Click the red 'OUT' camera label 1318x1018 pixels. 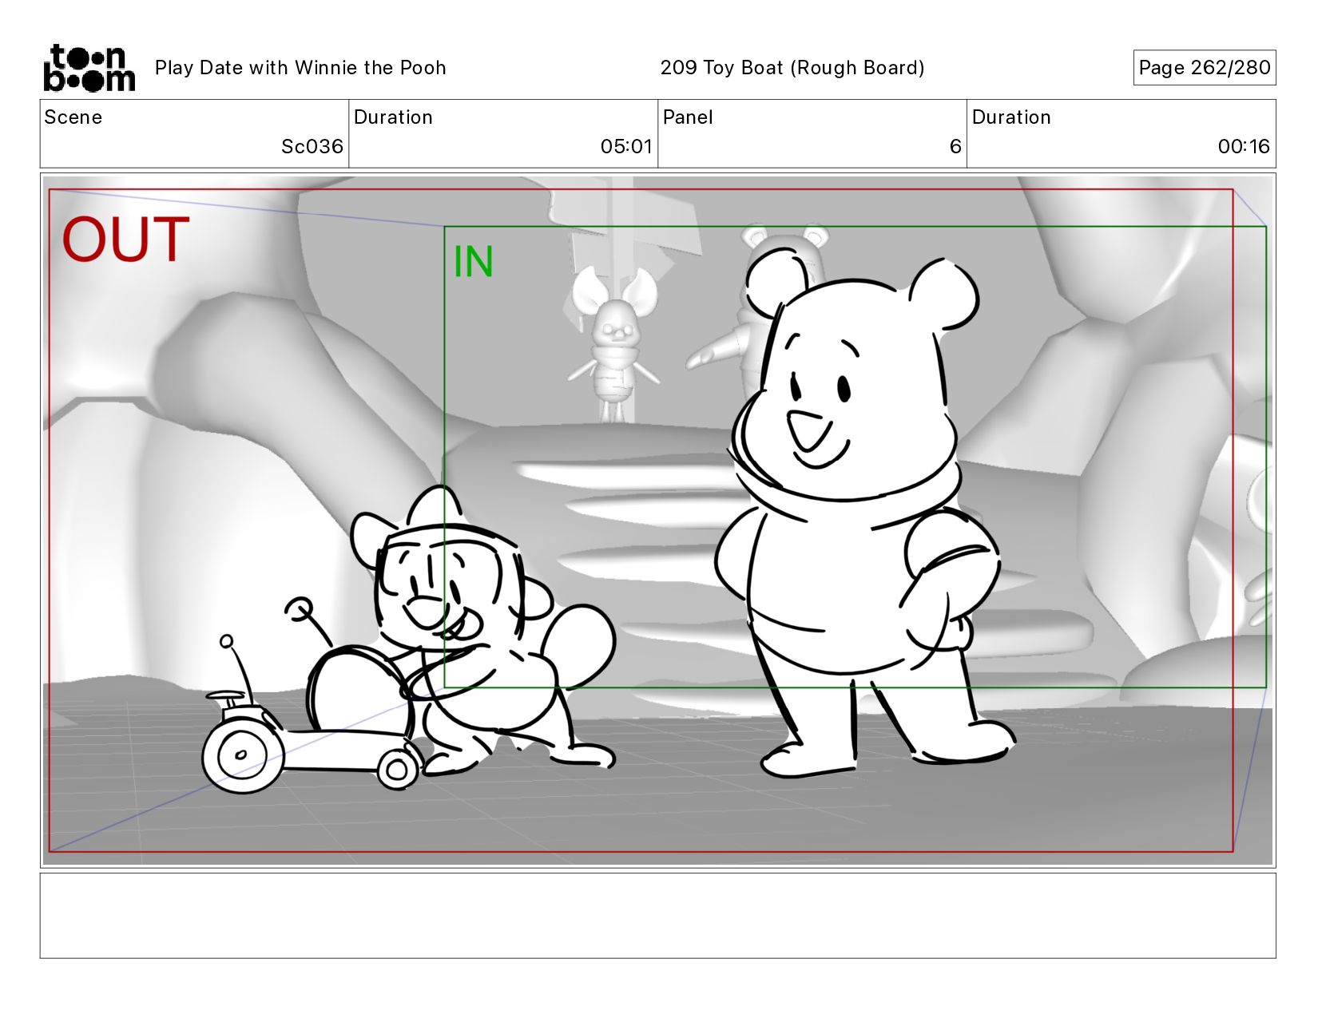click(x=125, y=240)
